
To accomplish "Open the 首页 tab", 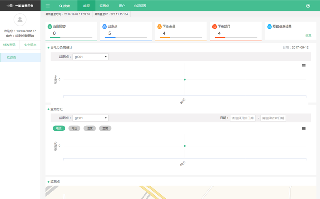I will coord(87,6).
